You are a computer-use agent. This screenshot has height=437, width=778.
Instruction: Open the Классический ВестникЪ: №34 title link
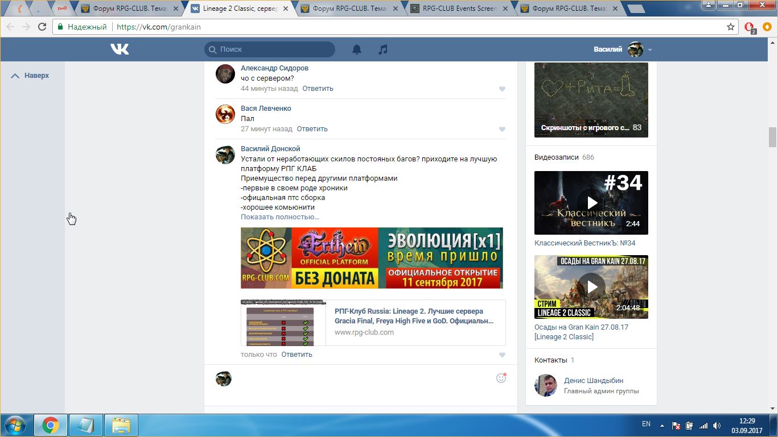click(585, 243)
